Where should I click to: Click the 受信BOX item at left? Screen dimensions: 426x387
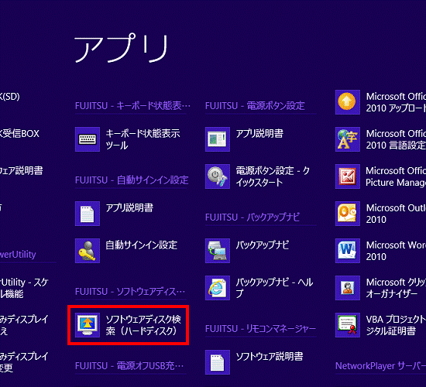click(19, 134)
